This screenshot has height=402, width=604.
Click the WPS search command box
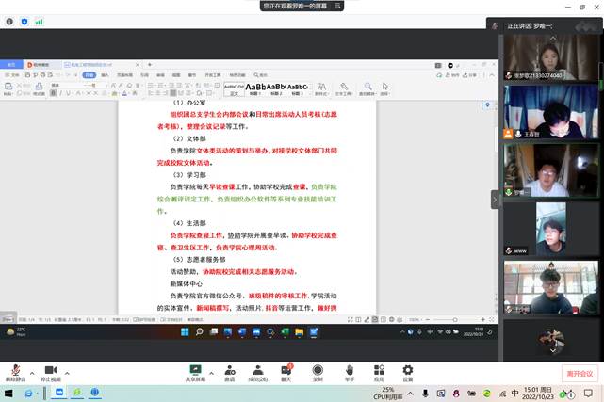pos(261,75)
